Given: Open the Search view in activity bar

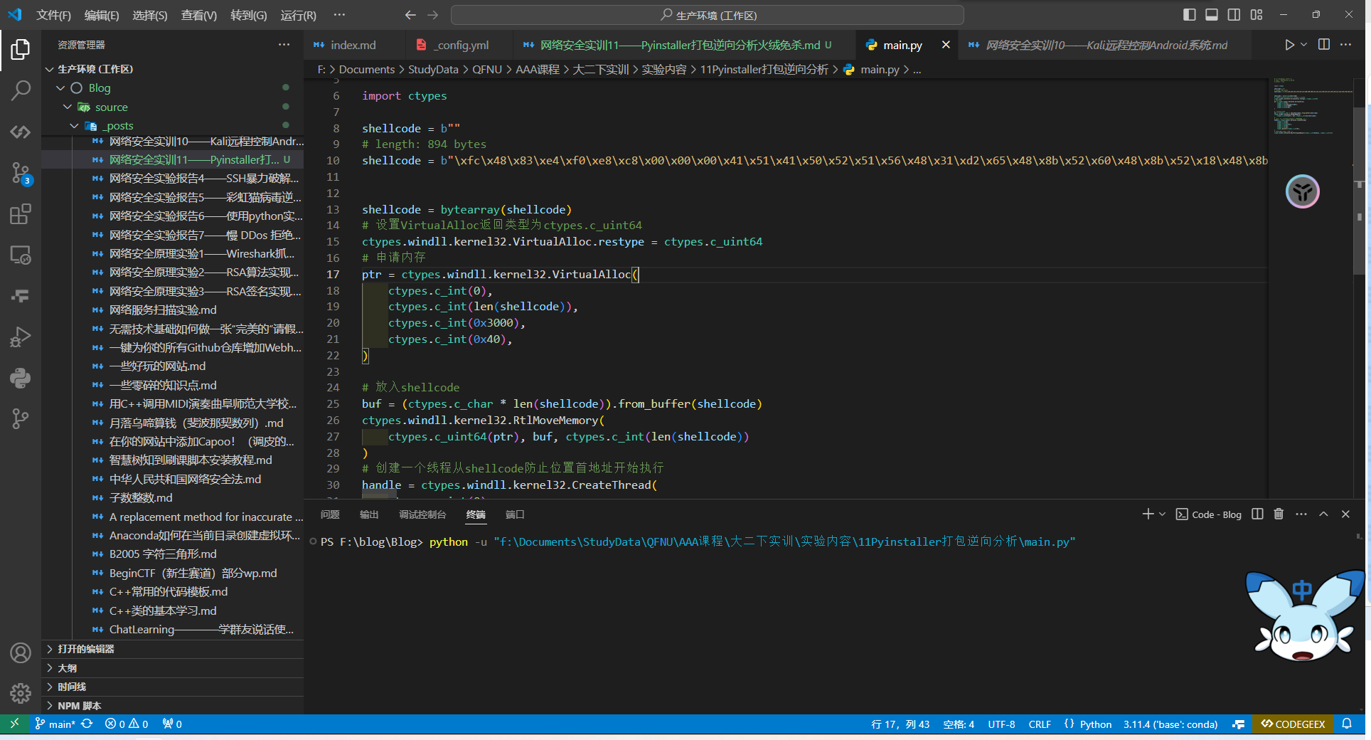Looking at the screenshot, I should (21, 90).
